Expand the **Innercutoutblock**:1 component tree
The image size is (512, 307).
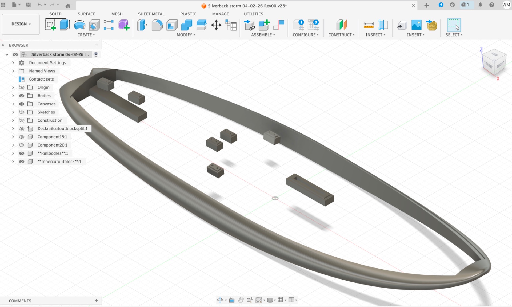tap(13, 162)
